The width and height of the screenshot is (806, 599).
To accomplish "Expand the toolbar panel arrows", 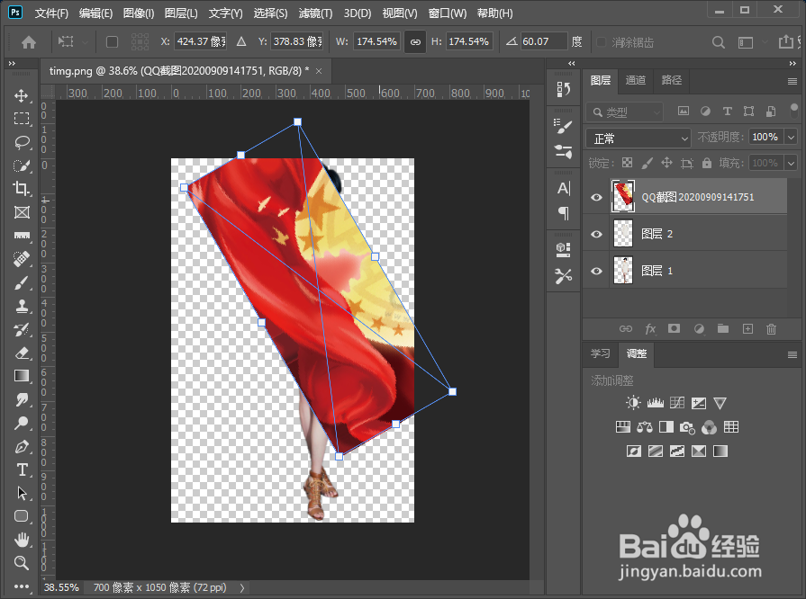I will pos(12,64).
